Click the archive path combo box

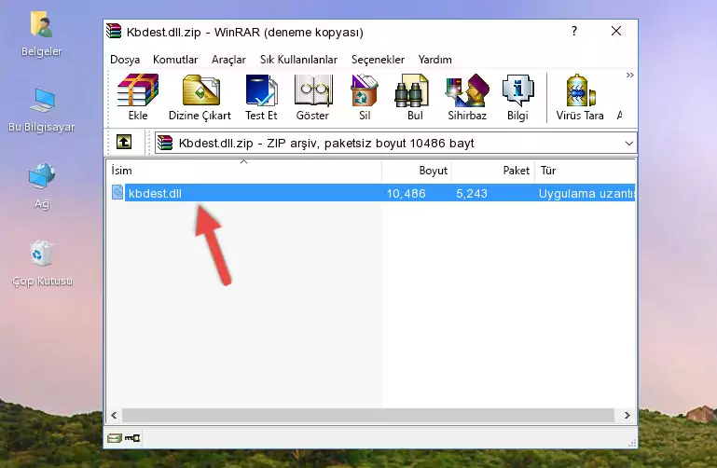click(395, 143)
